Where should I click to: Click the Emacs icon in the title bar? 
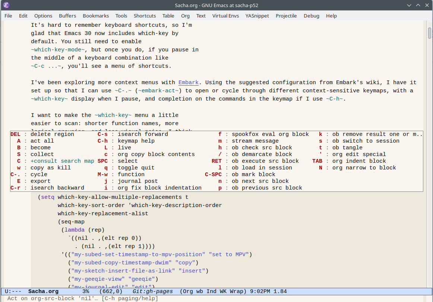tap(6, 5)
